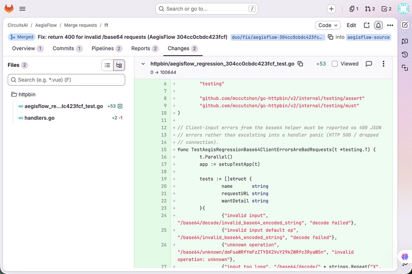Screen dimensions: 412x274
Task: Click the sparkle arrows sidebar icon
Action: [405, 68]
